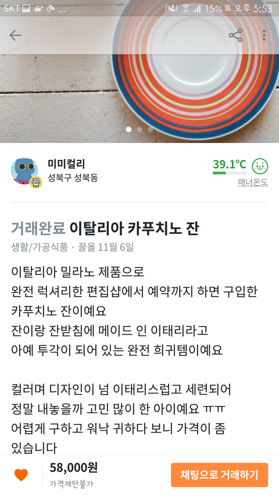Select the first photo indicator dot
The height and width of the screenshot is (496, 279).
pyautogui.click(x=128, y=129)
